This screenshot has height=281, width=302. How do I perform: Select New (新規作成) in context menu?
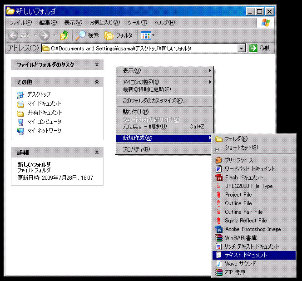tap(163, 138)
